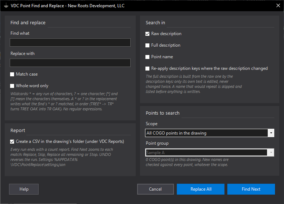Open Help for this dialog
284x204 pixels.
click(24, 189)
